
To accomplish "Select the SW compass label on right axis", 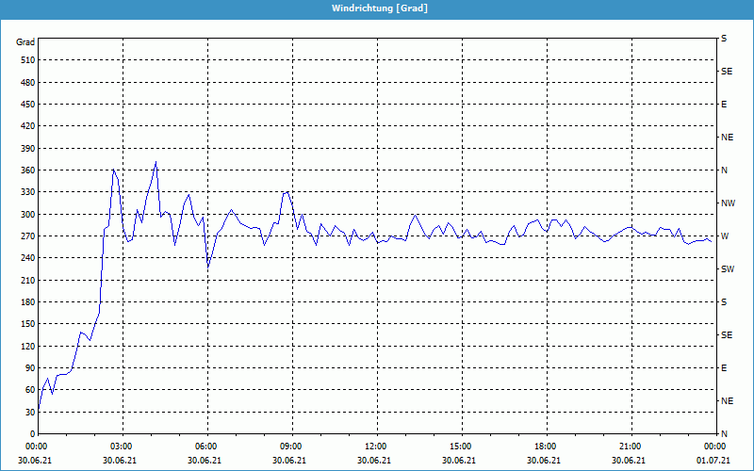I will 728,269.
